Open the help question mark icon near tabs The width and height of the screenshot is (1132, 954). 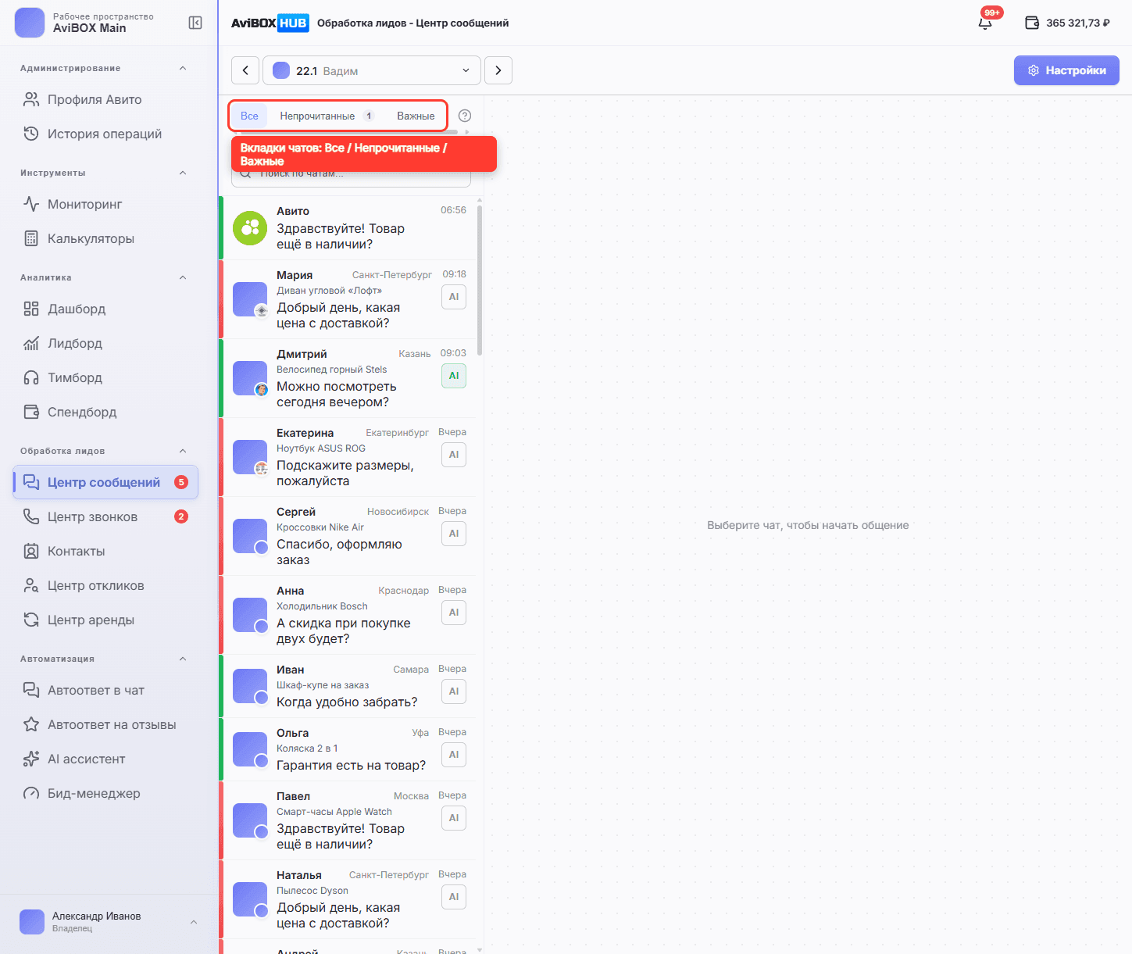[465, 116]
